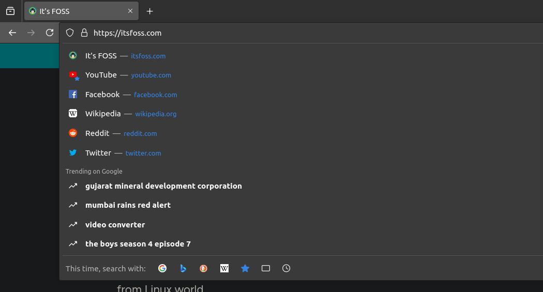Open the Facebook suggestion
The width and height of the screenshot is (543, 292).
pyautogui.click(x=303, y=95)
